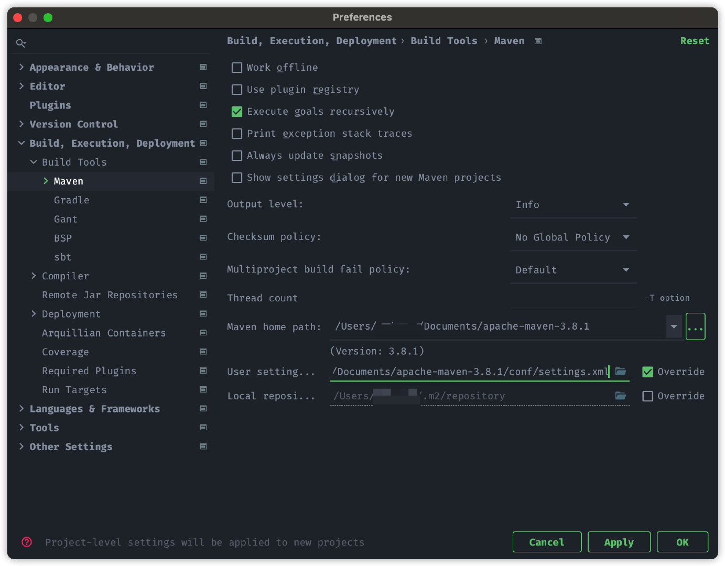This screenshot has width=725, height=566.
Task: Click project-level icon next to Maven breadcrumb
Action: click(538, 41)
